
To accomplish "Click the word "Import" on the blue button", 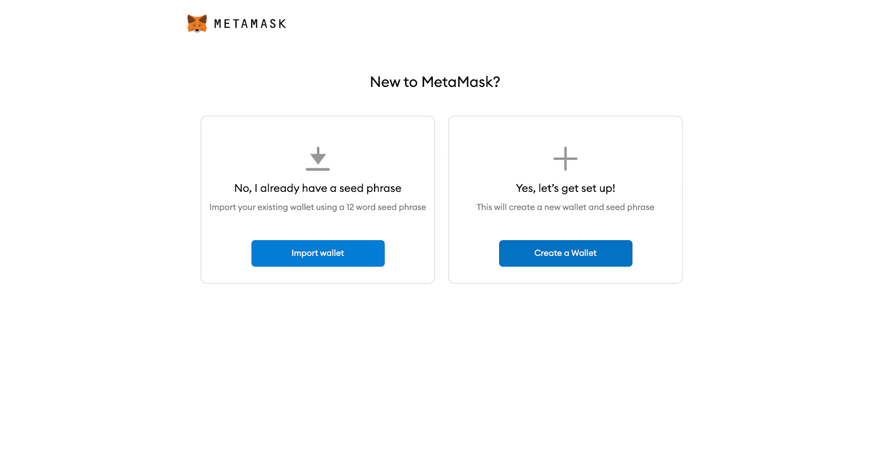I will coord(304,254).
